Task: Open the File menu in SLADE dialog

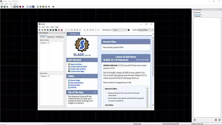Action: pos(40,27)
